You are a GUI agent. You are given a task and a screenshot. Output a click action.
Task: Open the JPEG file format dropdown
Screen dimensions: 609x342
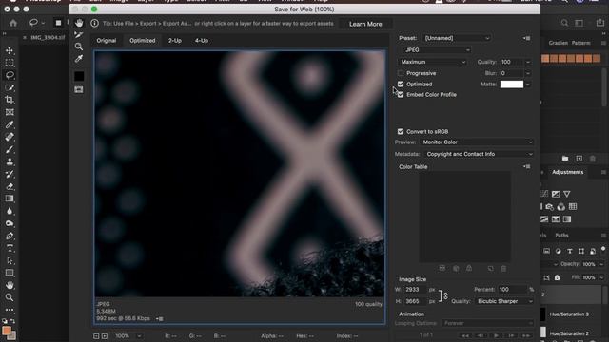[436, 50]
